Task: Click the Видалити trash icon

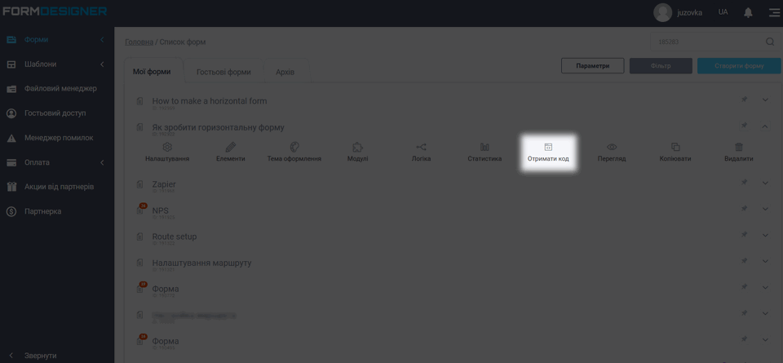Action: coord(738,148)
